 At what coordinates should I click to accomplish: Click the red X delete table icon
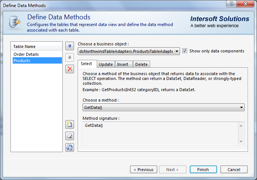[x=69, y=69]
